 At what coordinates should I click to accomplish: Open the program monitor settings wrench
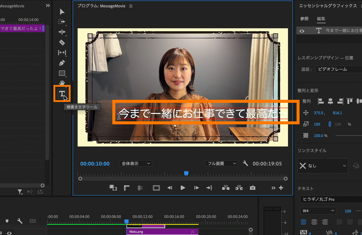(245, 163)
